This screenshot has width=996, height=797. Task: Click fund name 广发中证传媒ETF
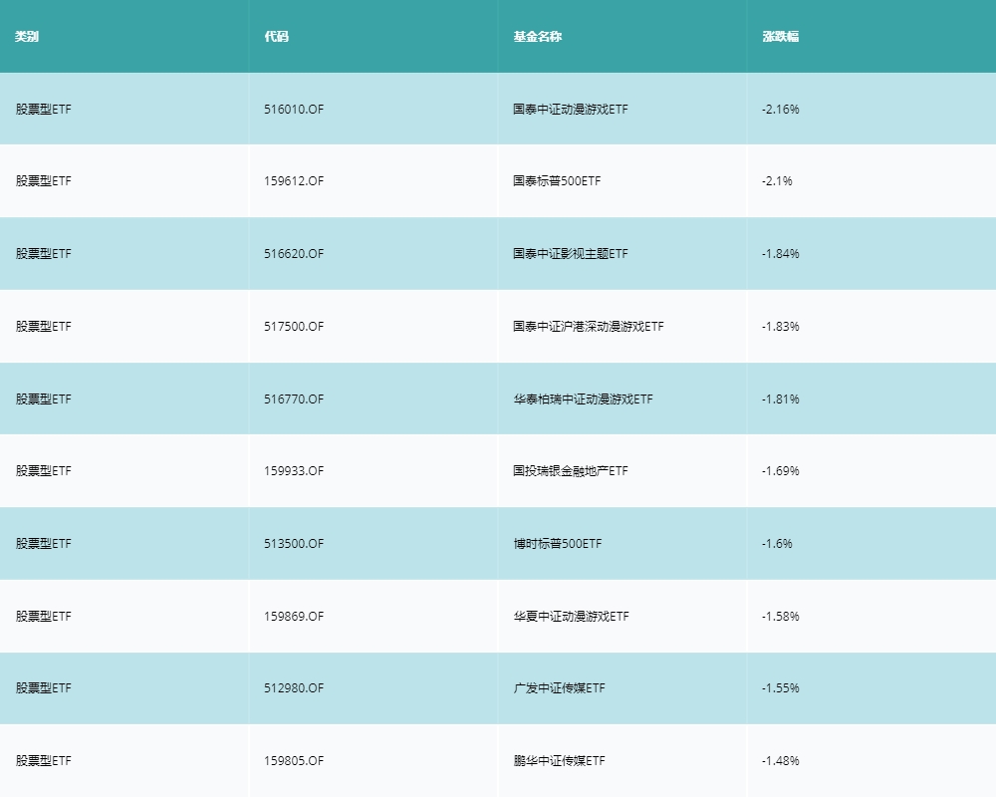559,688
